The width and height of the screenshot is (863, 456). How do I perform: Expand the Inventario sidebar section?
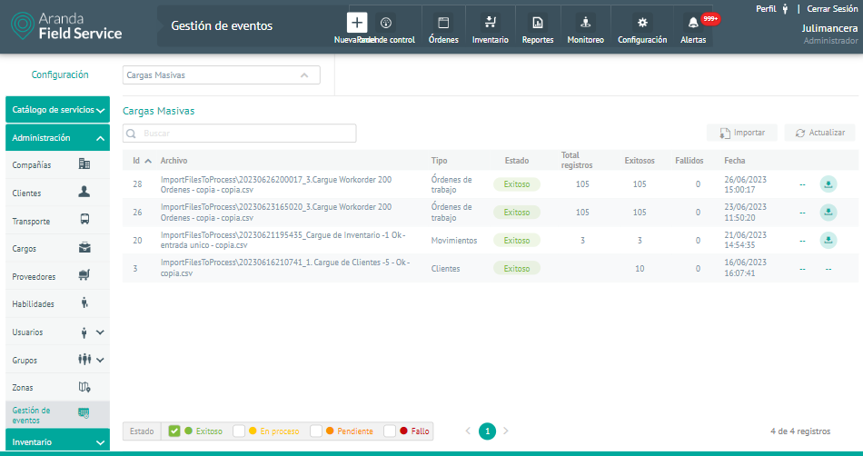[x=58, y=441]
